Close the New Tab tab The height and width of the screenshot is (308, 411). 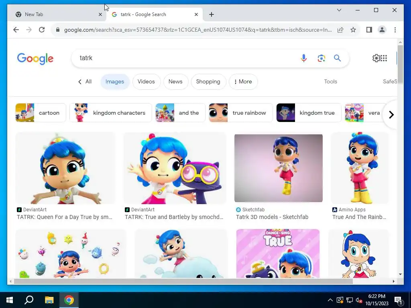100,14
